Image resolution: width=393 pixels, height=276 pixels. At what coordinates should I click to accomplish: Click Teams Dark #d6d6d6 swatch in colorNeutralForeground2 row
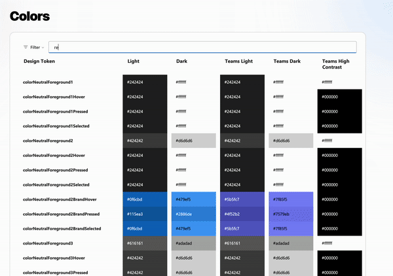pyautogui.click(x=291, y=141)
